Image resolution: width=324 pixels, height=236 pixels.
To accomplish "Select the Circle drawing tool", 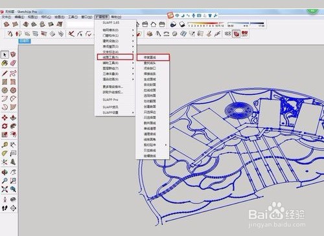I will [x=5, y=90].
